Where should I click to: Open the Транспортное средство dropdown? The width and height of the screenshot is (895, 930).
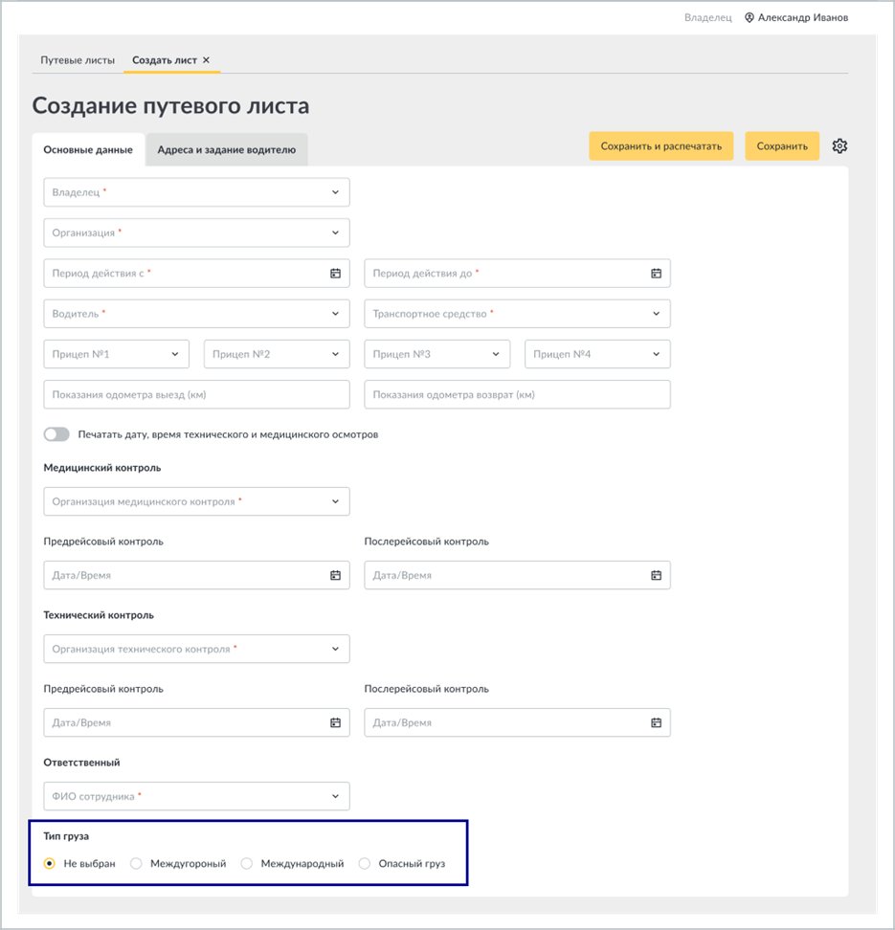[x=517, y=314]
